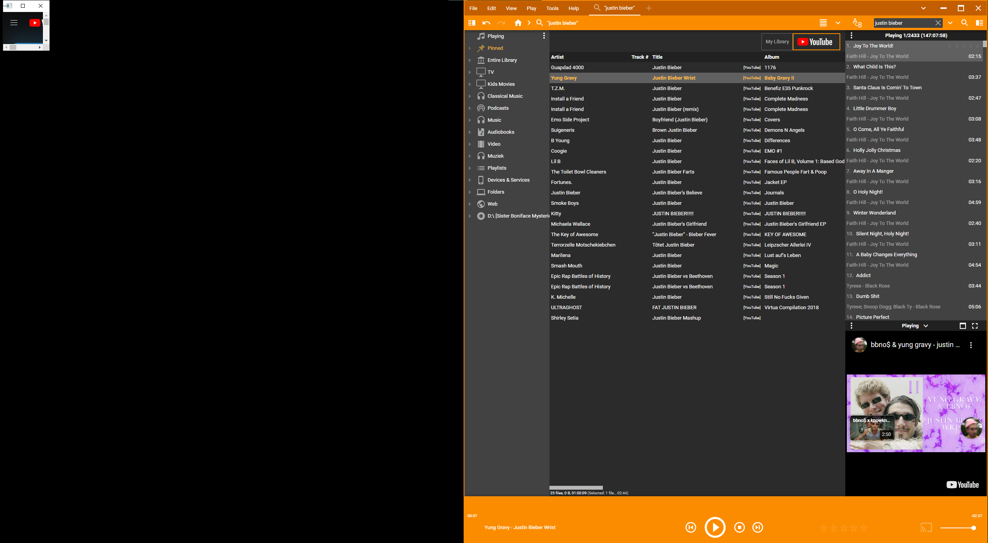The width and height of the screenshot is (988, 543).
Task: Switch to My Library button
Action: (777, 42)
